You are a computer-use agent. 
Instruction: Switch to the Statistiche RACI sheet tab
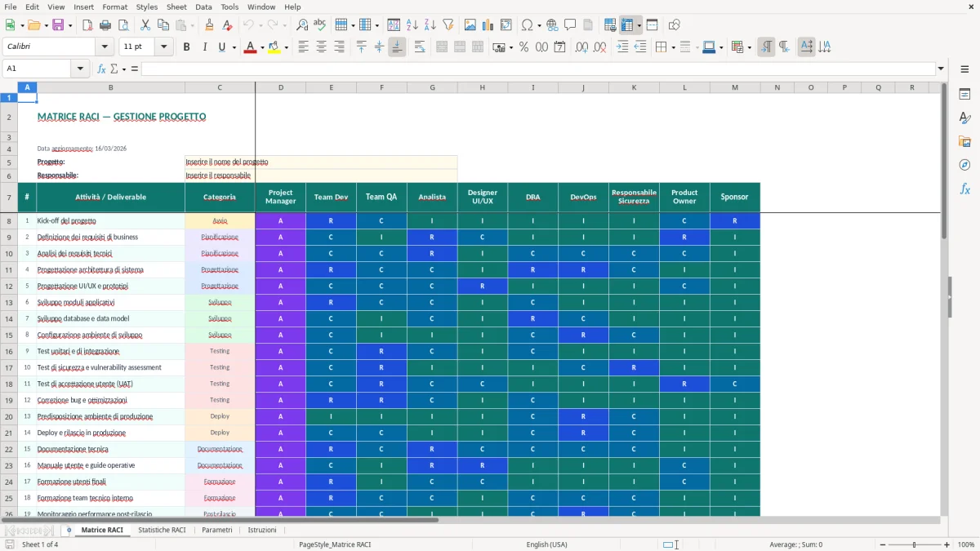[162, 530]
